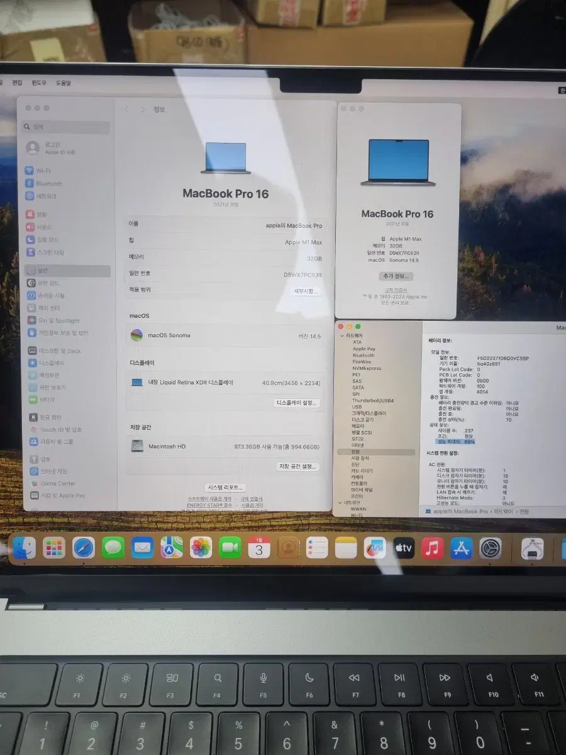Click the Macintosh HD storage row

tap(225, 446)
